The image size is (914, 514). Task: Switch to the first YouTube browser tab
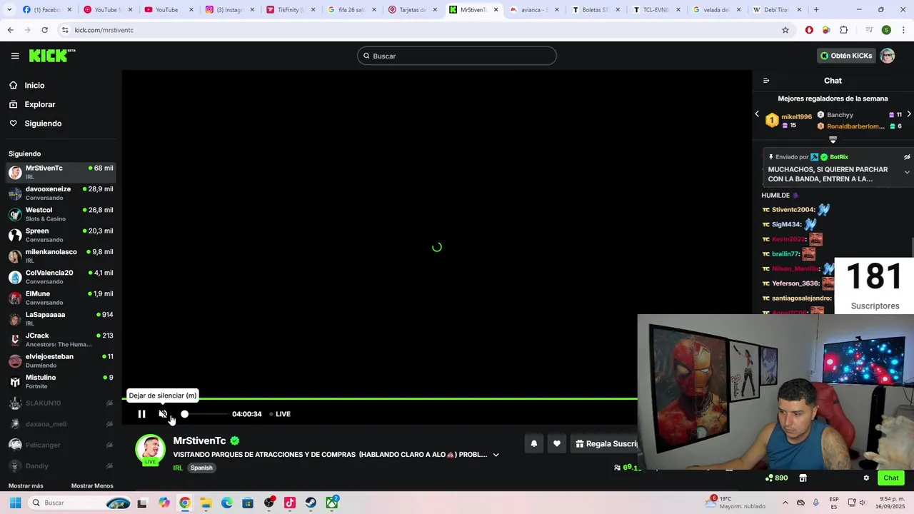coord(106,10)
